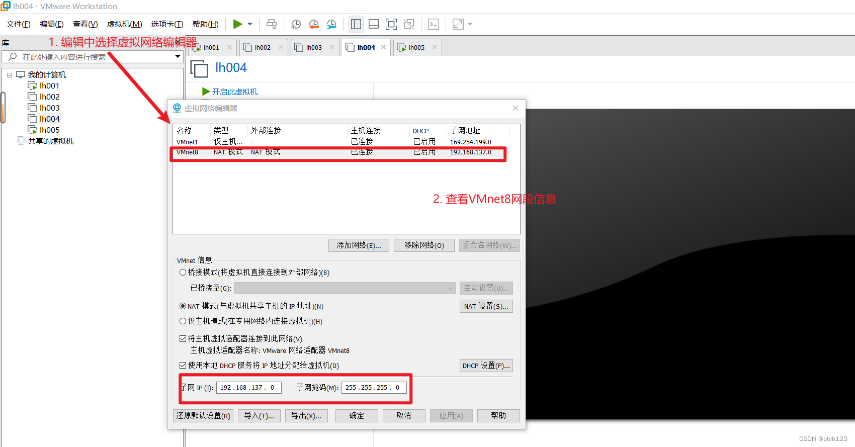Toggle 将主机虚拟适配器连接到此网络 checkbox
The image size is (855, 447).
point(183,339)
